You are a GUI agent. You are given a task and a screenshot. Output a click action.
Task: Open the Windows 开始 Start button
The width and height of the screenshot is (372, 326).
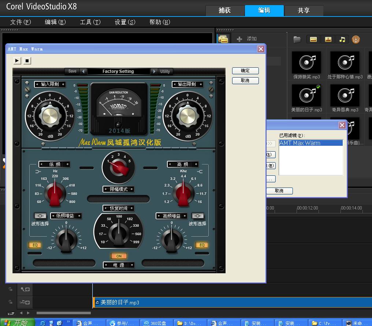pos(17,322)
